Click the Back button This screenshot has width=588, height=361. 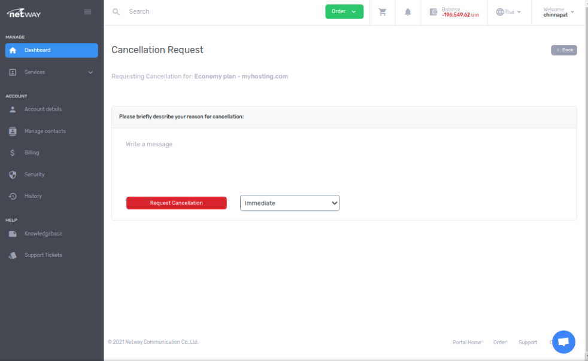pos(563,50)
